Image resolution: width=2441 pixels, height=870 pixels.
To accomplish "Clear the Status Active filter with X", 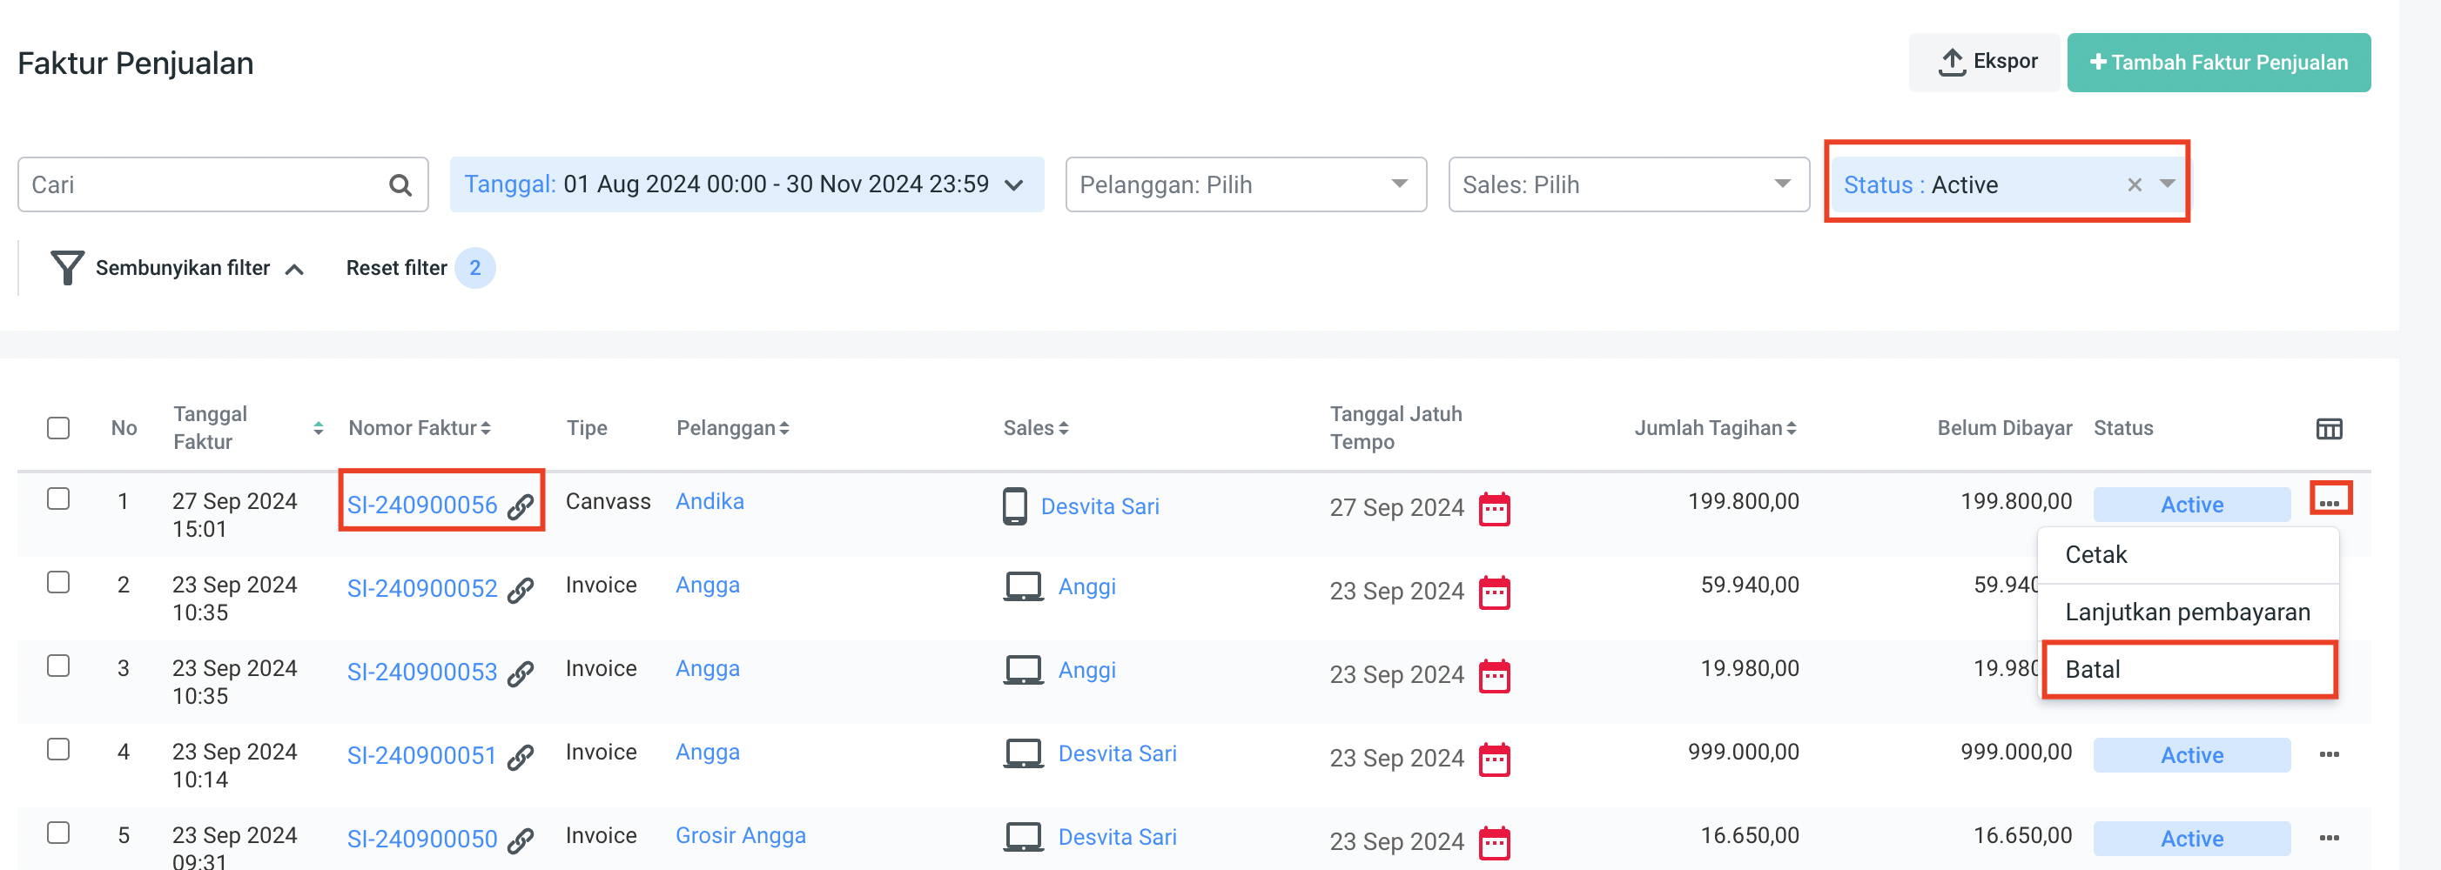I will (2134, 185).
